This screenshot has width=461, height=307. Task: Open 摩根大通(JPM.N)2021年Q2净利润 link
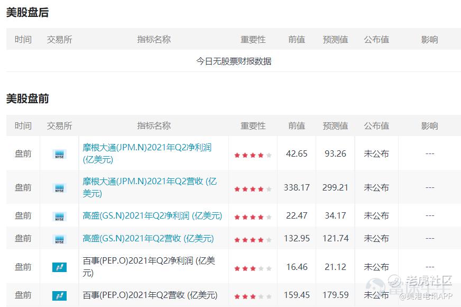147,153
